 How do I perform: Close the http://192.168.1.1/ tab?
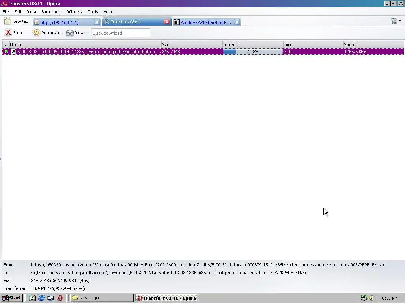pyautogui.click(x=97, y=22)
